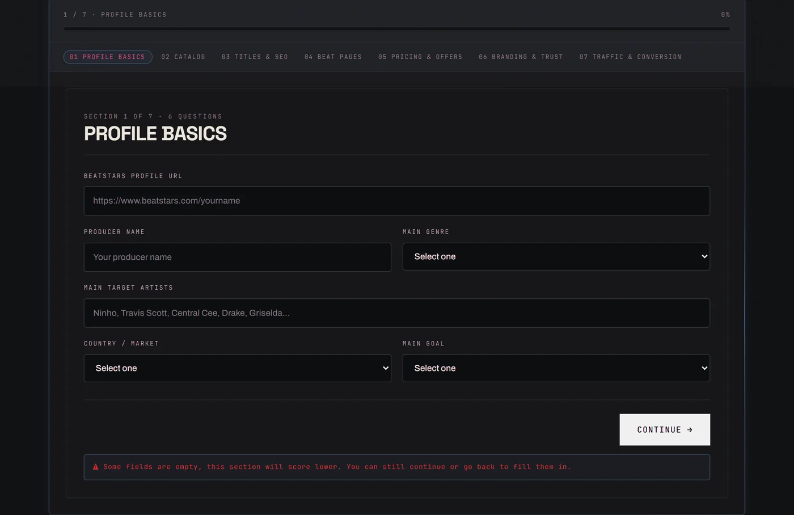This screenshot has height=515, width=794.
Task: Open the Country / Market dropdown
Action: coord(238,368)
